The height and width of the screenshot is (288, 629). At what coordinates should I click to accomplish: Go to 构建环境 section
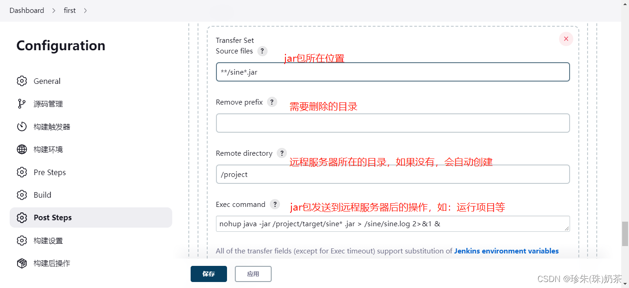pyautogui.click(x=91, y=149)
